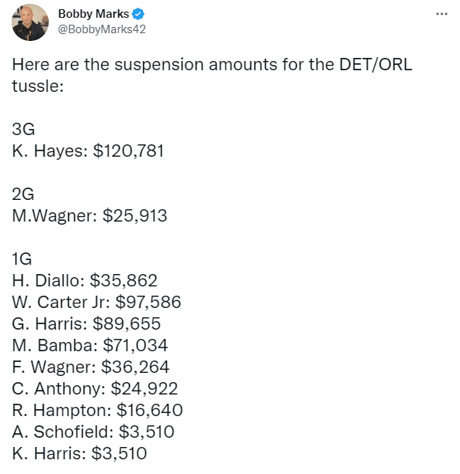Click the K. Hayes $120,781 line

88,151
